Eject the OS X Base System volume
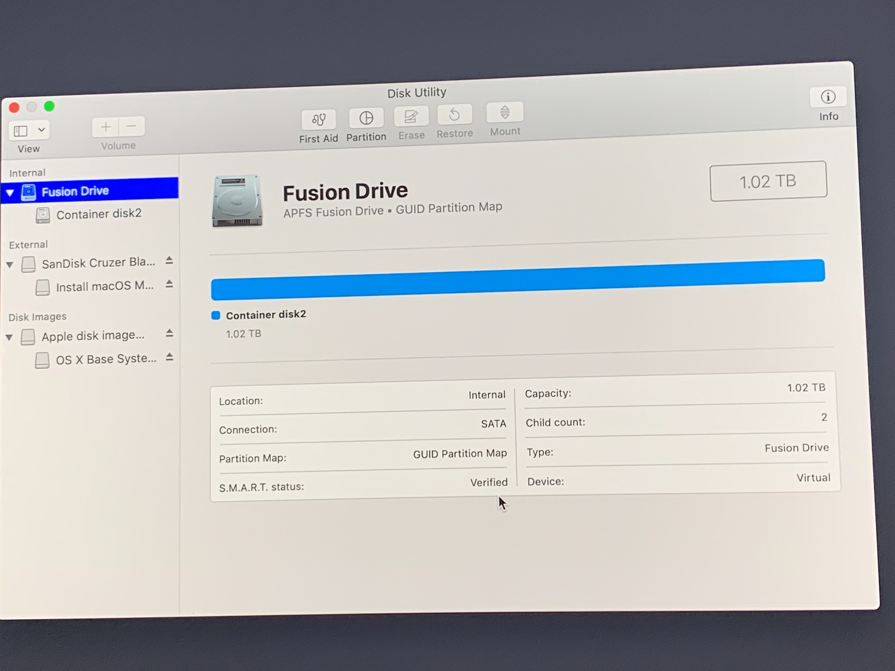 click(170, 357)
